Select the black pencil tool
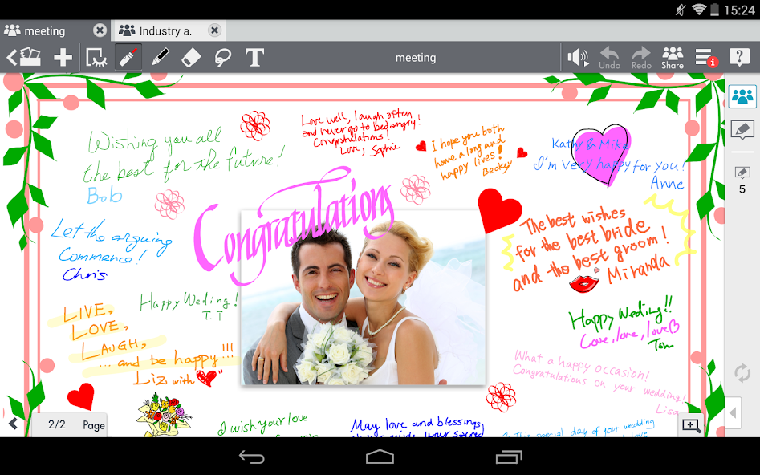760x475 pixels. (161, 57)
